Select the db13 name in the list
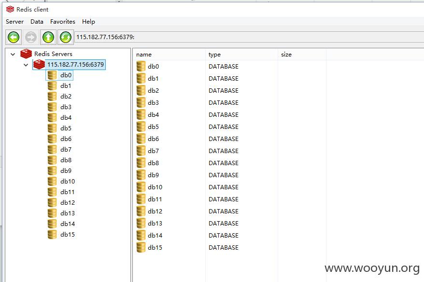The width and height of the screenshot is (424, 282). pos(155,223)
